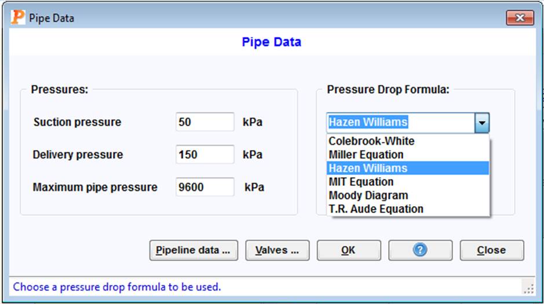The height and width of the screenshot is (304, 544).
Task: Click the resize grip in status bar corner
Action: (x=528, y=287)
